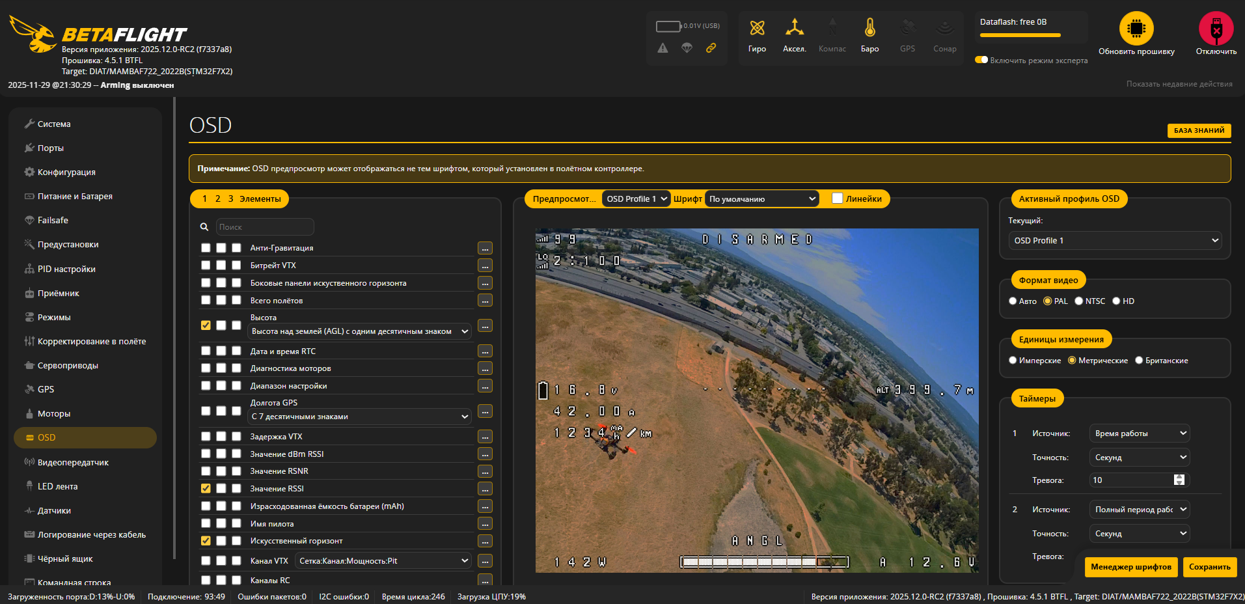Image resolution: width=1245 pixels, height=604 pixels.
Task: Enable the Включить режим эксперта toggle
Action: 981,59
